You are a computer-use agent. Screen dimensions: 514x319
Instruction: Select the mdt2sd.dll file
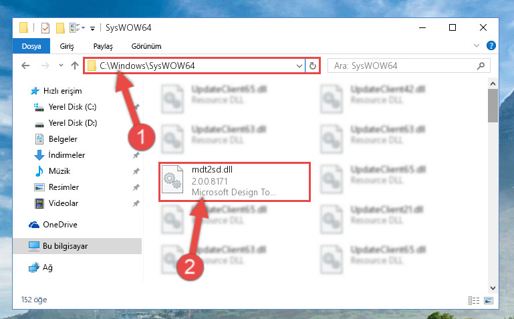pos(235,182)
